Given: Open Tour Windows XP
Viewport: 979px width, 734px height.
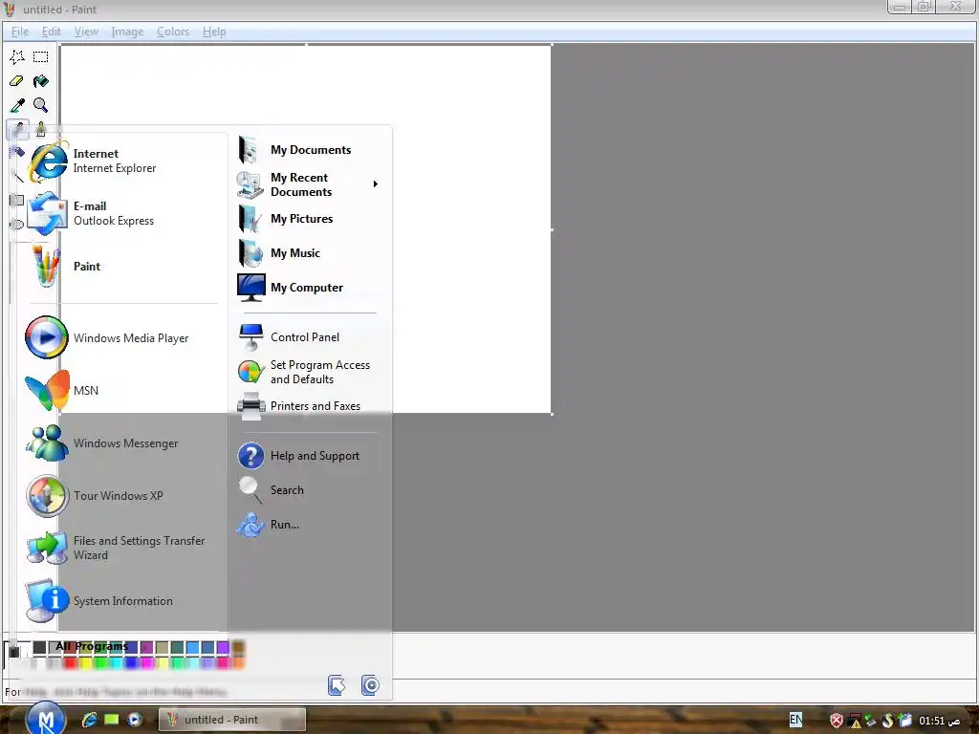Looking at the screenshot, I should [x=121, y=496].
